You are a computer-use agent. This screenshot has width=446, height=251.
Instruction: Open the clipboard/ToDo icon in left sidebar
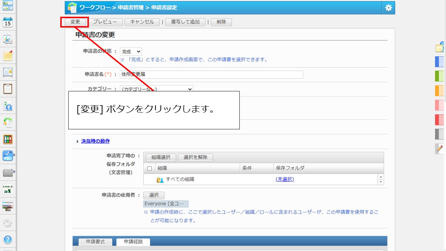pos(7,89)
